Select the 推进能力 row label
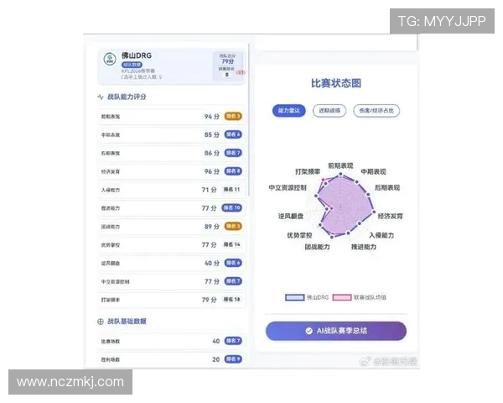Image resolution: width=503 pixels, height=403 pixels. click(111, 208)
